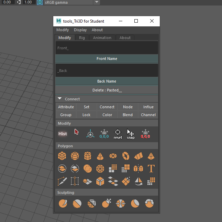Create a polygon pyramid primitive

[151, 156]
